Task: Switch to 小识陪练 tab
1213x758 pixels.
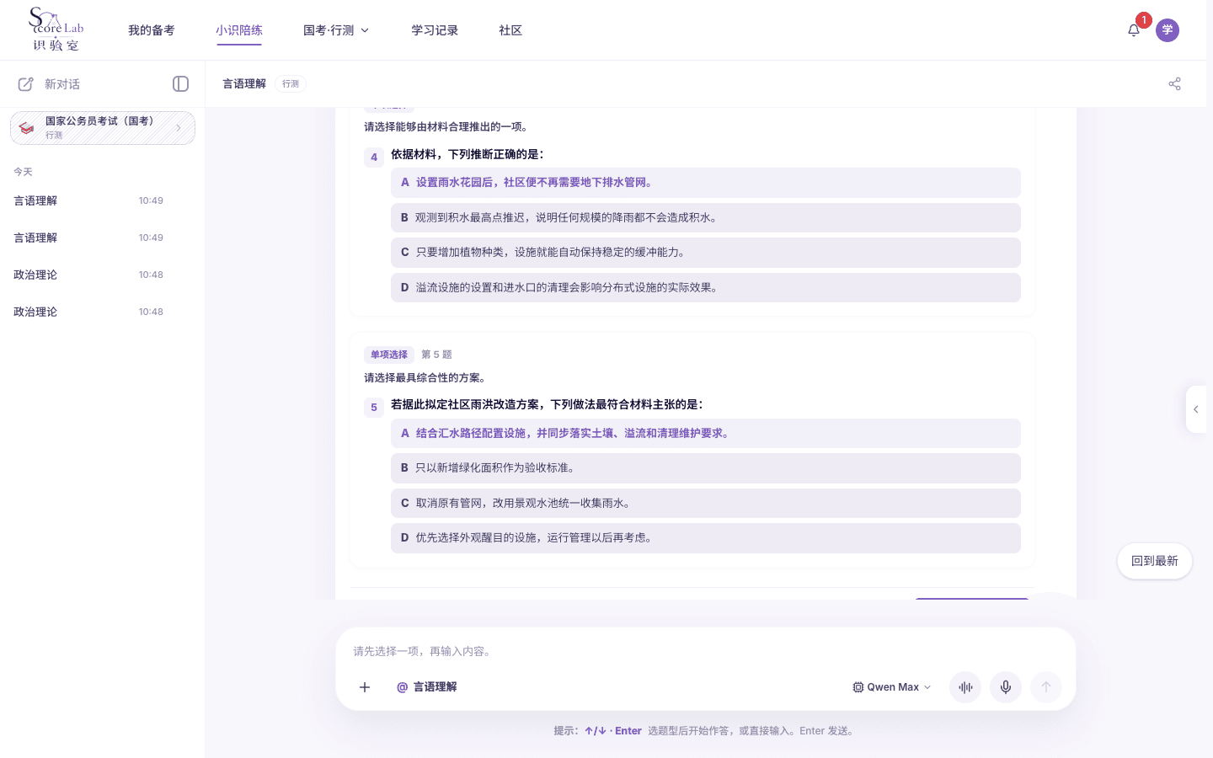Action: (x=239, y=30)
